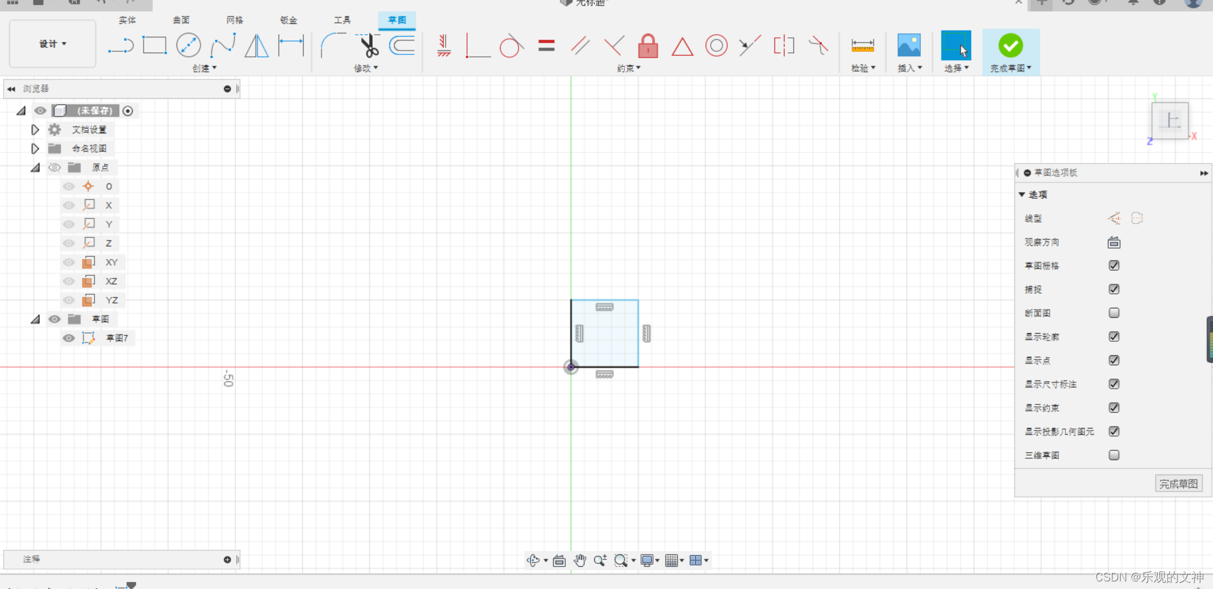Apply Midpoint triangle constraint
The width and height of the screenshot is (1213, 589).
[682, 47]
